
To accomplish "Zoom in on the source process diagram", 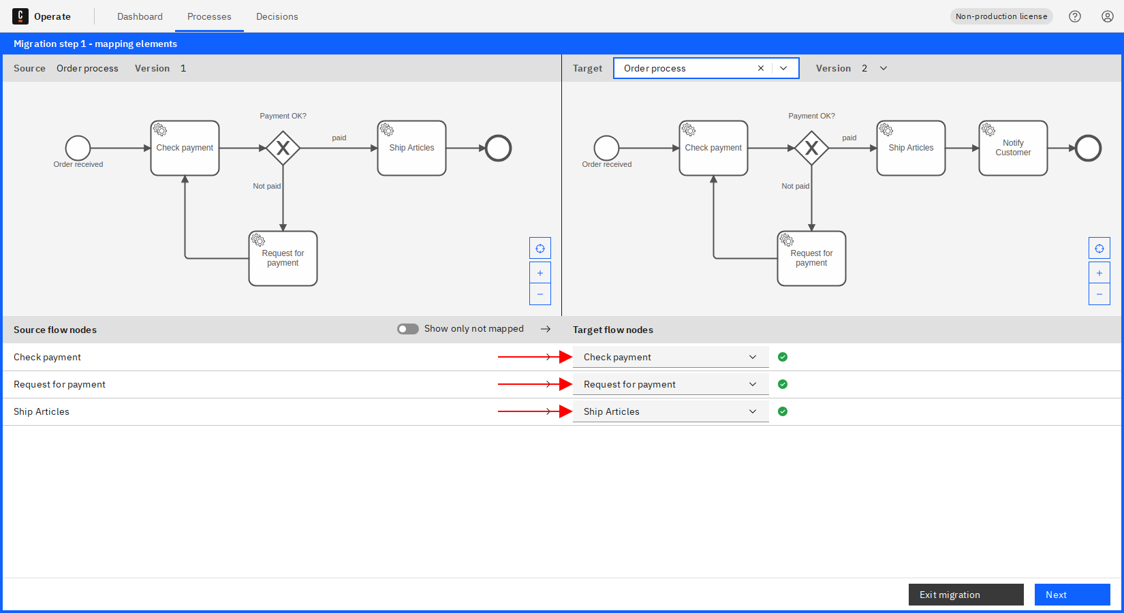I will tap(540, 272).
